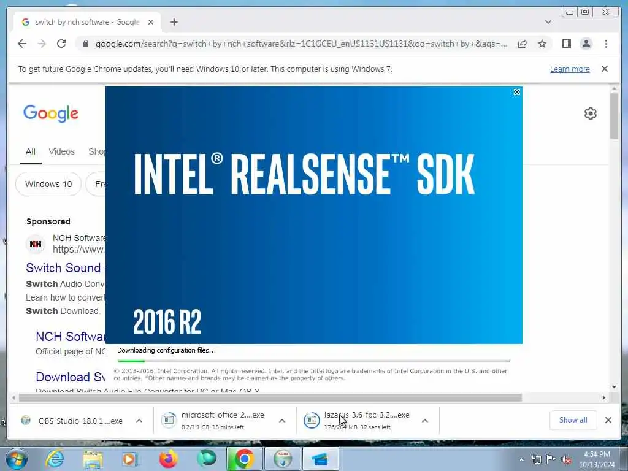Open Chrome three-dot menu

(606, 44)
